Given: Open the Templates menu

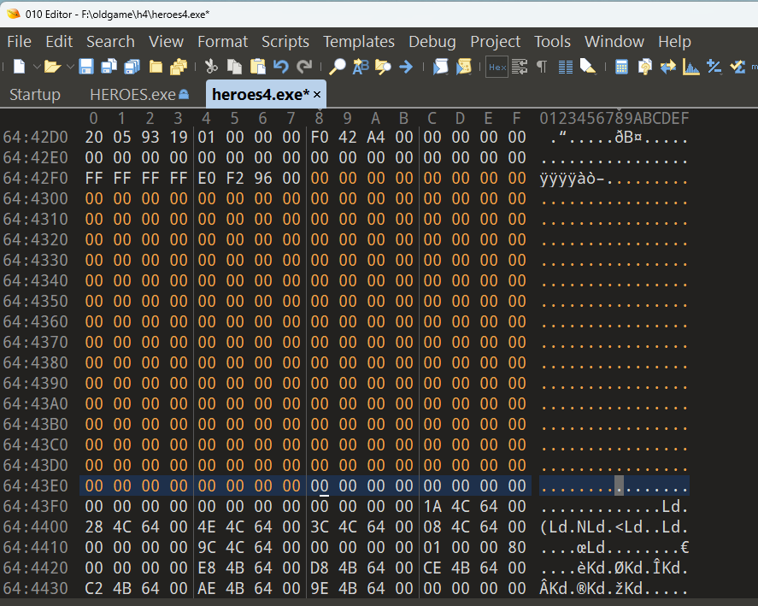Looking at the screenshot, I should coord(359,42).
